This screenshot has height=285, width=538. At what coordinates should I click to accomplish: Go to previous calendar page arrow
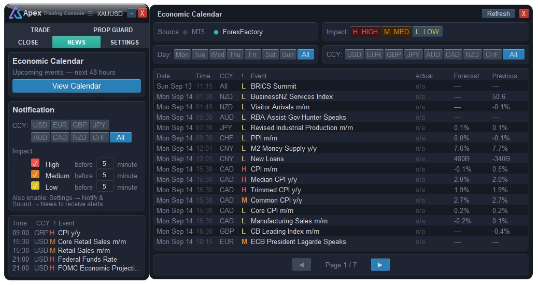(x=302, y=265)
